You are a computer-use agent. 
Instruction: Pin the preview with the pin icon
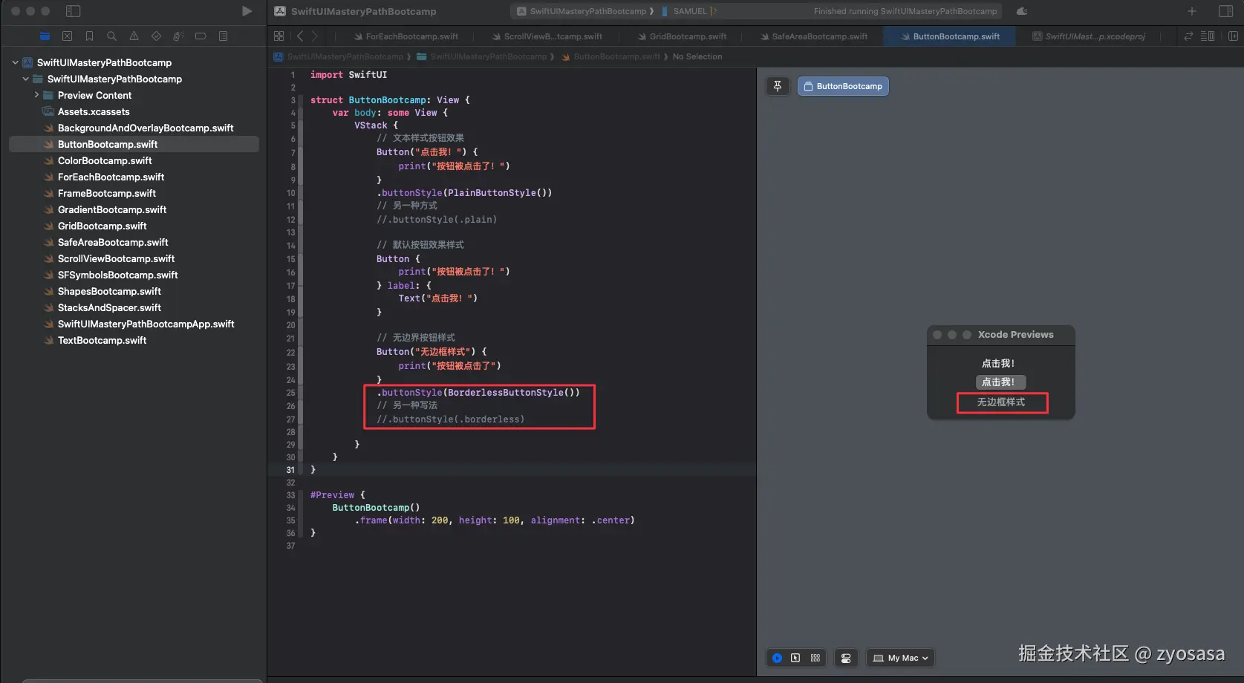777,86
